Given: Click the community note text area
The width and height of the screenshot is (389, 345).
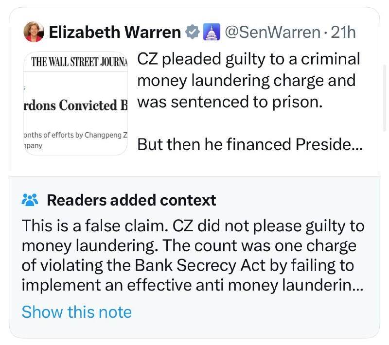Looking at the screenshot, I should 193,255.
